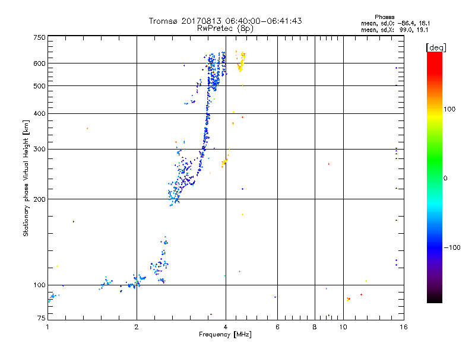Click the x-axis tick label "10"
475x356 pixels.
[343, 327]
